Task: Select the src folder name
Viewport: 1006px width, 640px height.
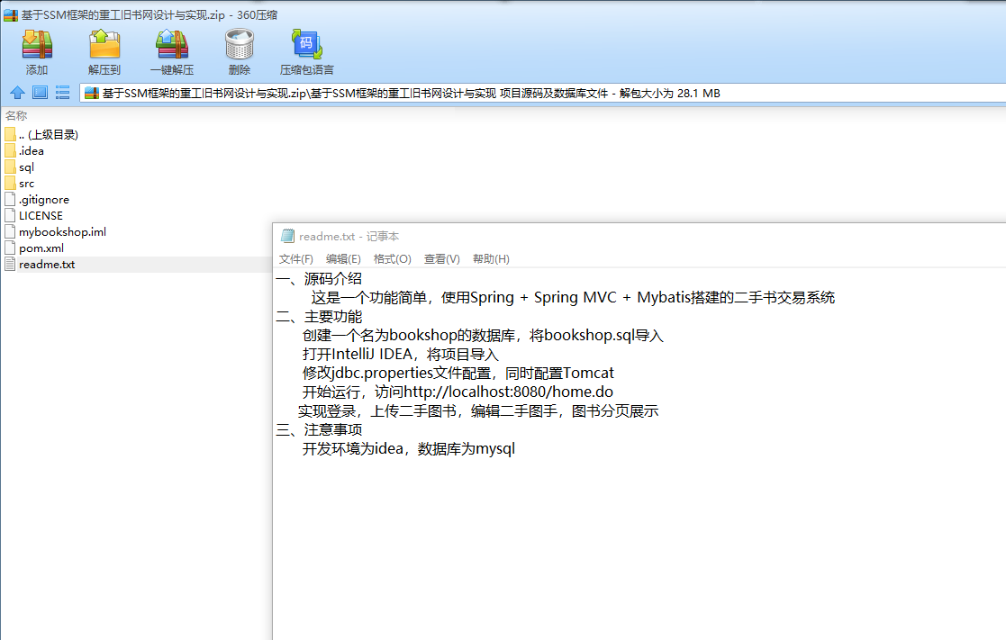Action: pos(26,184)
